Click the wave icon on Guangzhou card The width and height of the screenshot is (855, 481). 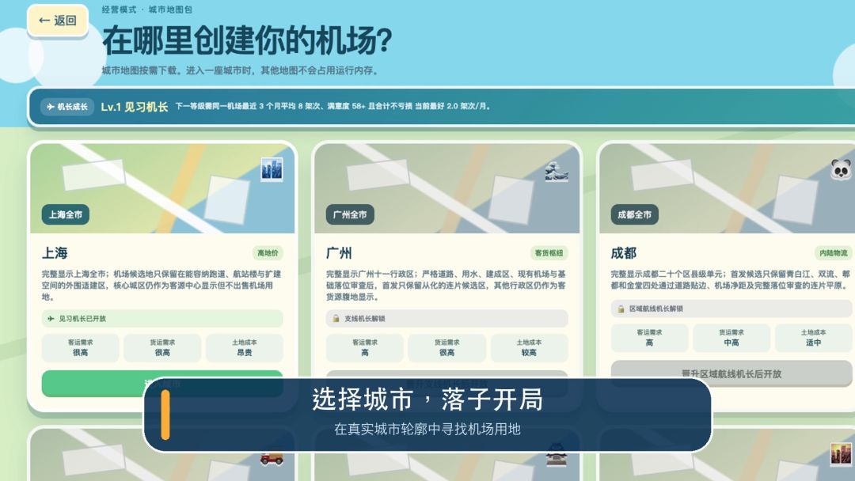point(557,171)
